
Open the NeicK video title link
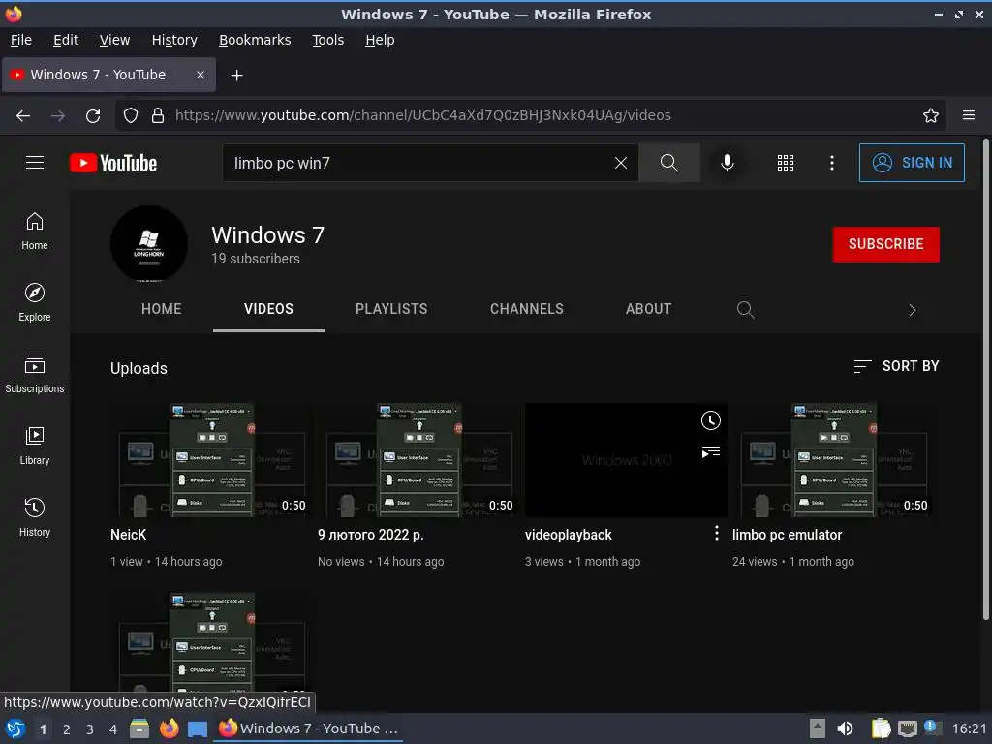pos(129,535)
